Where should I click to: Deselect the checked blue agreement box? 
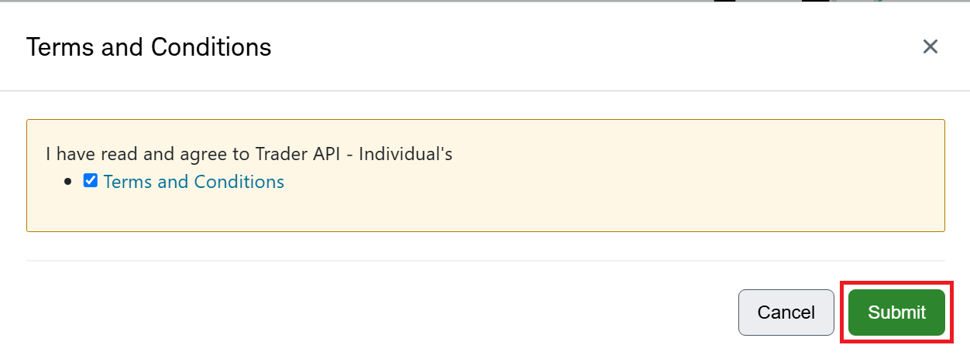click(91, 181)
